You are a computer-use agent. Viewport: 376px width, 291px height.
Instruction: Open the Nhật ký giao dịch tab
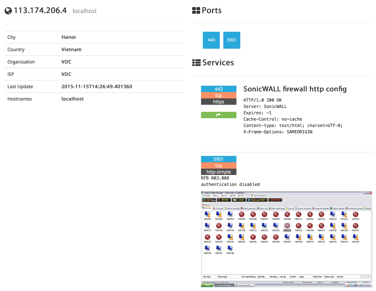[248, 208]
